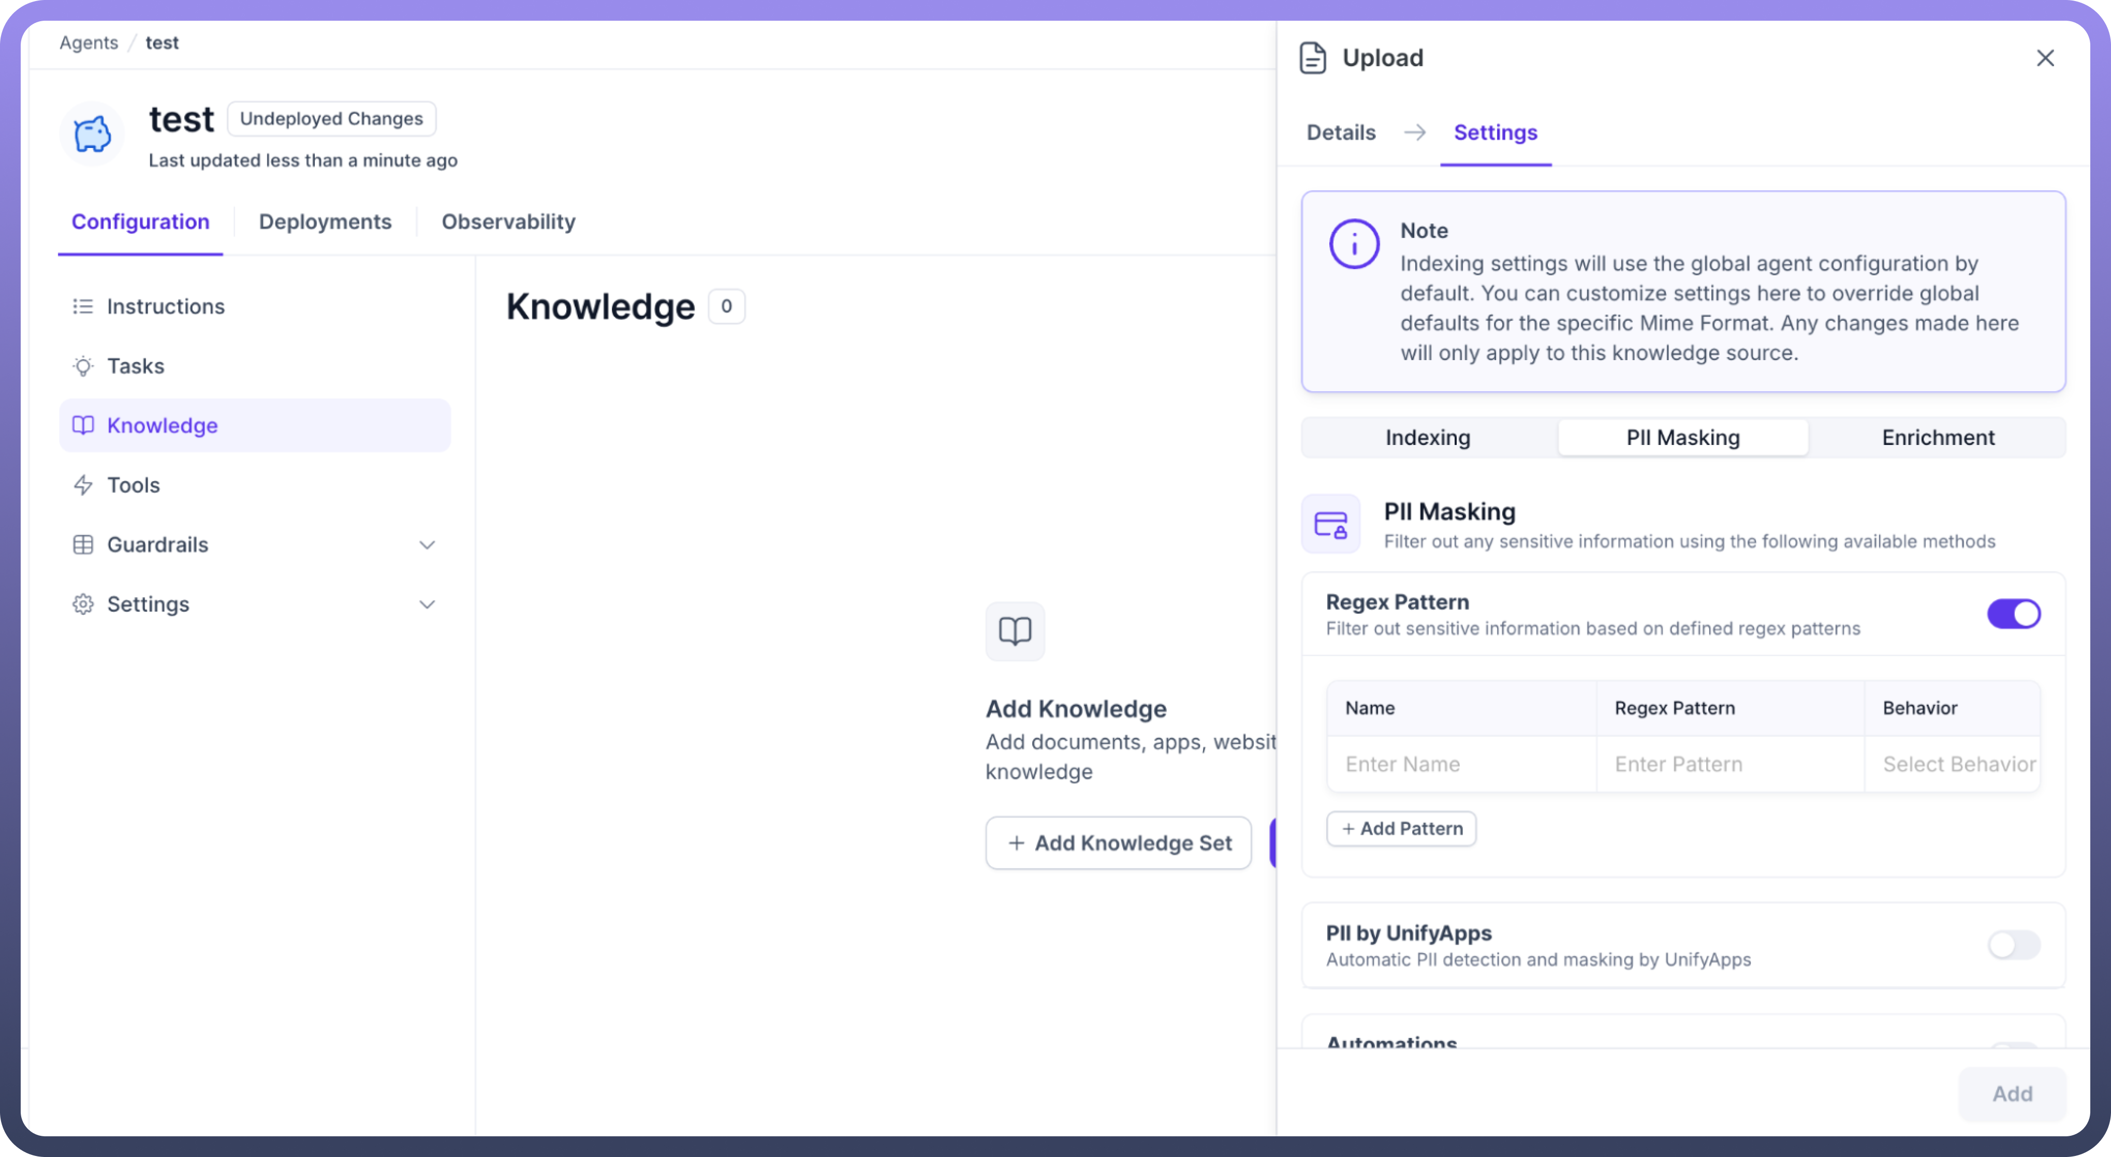Click the Enter Name input field
This screenshot has width=2111, height=1157.
[x=1460, y=764]
